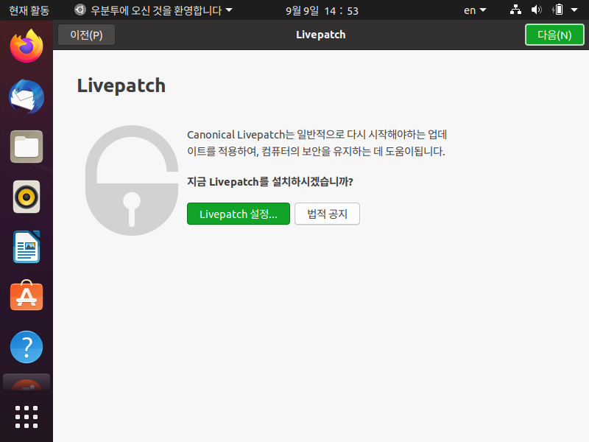The height and width of the screenshot is (442, 589).
Task: Open the Help question mark icon
Action: pyautogui.click(x=27, y=347)
